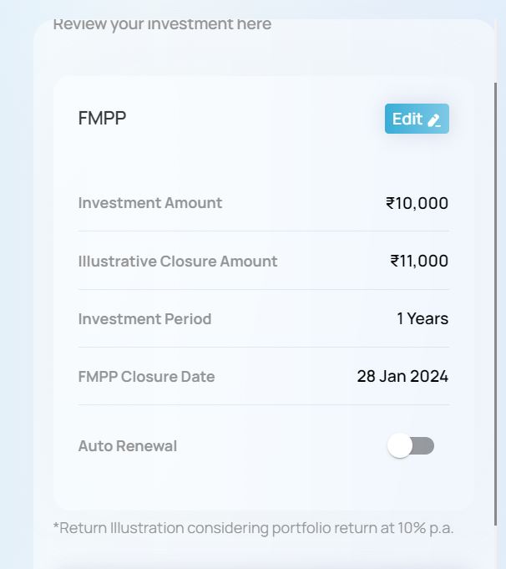Click the pencil icon on Edit button

(434, 120)
